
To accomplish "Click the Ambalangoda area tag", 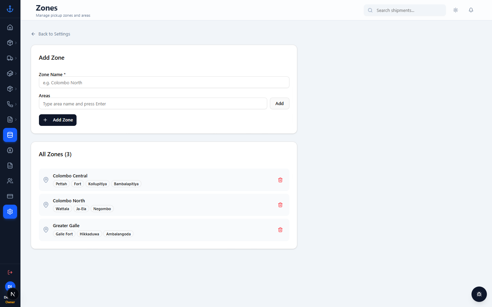I will tap(118, 234).
